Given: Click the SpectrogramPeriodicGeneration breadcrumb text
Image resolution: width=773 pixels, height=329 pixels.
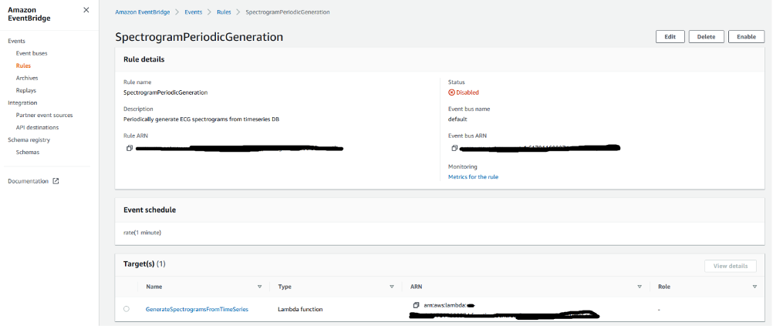Looking at the screenshot, I should 288,12.
